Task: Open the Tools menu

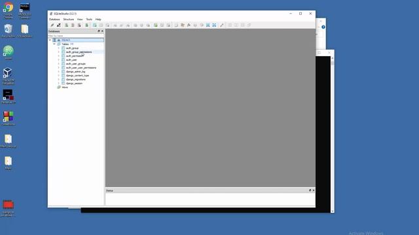Action: pos(89,20)
